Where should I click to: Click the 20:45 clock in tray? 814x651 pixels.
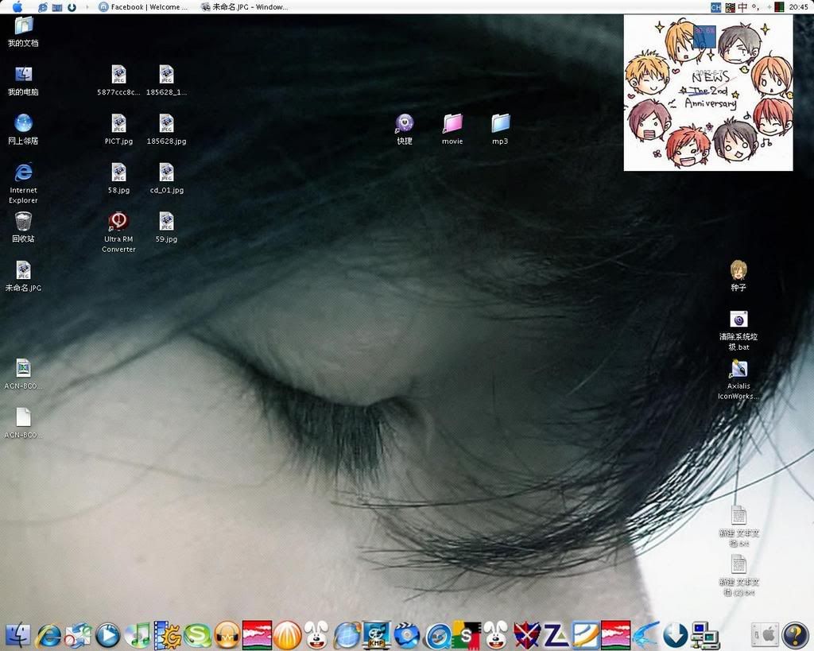pyautogui.click(x=798, y=7)
